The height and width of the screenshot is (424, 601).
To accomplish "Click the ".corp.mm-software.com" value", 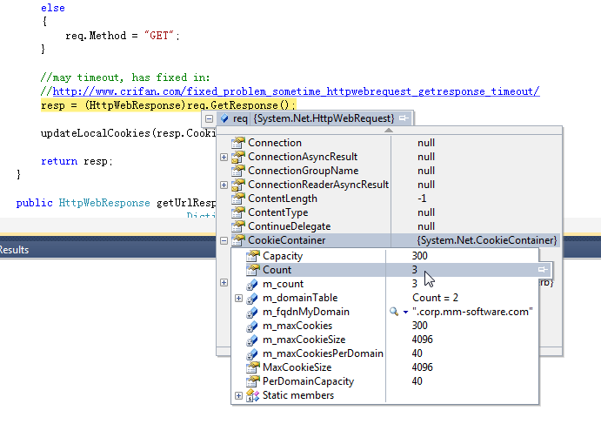I will coord(472,312).
